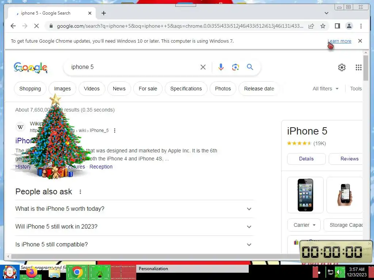This screenshot has width=374, height=280.
Task: Open the Carrier dropdown
Action: (x=304, y=225)
